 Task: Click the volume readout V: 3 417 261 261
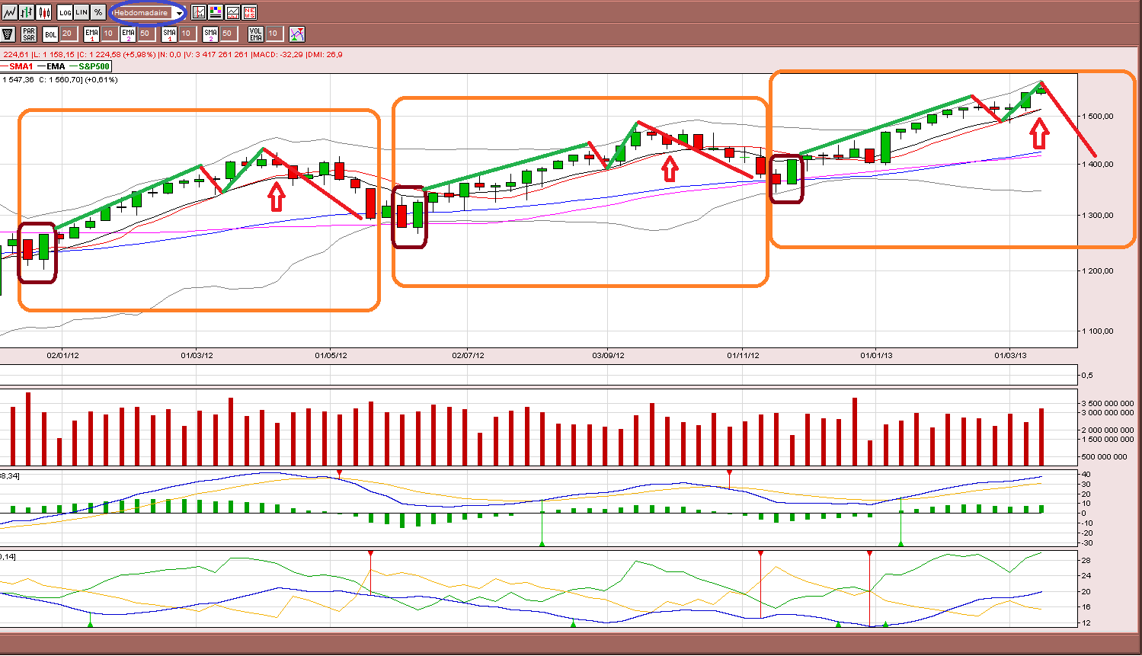(216, 55)
